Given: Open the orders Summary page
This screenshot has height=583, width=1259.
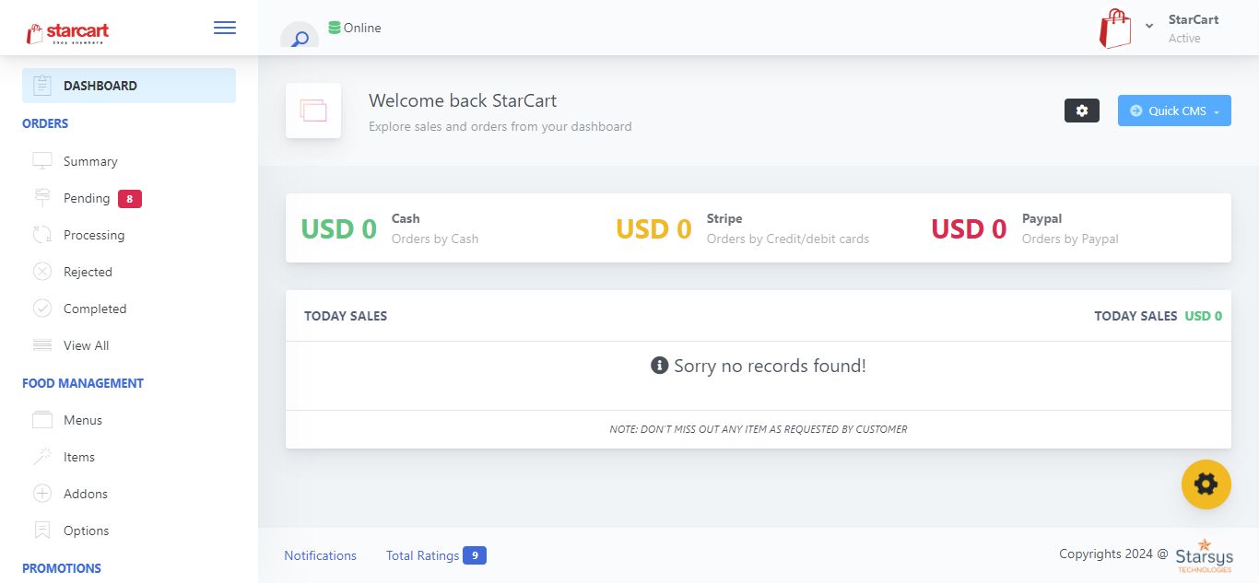Looking at the screenshot, I should click(x=90, y=161).
